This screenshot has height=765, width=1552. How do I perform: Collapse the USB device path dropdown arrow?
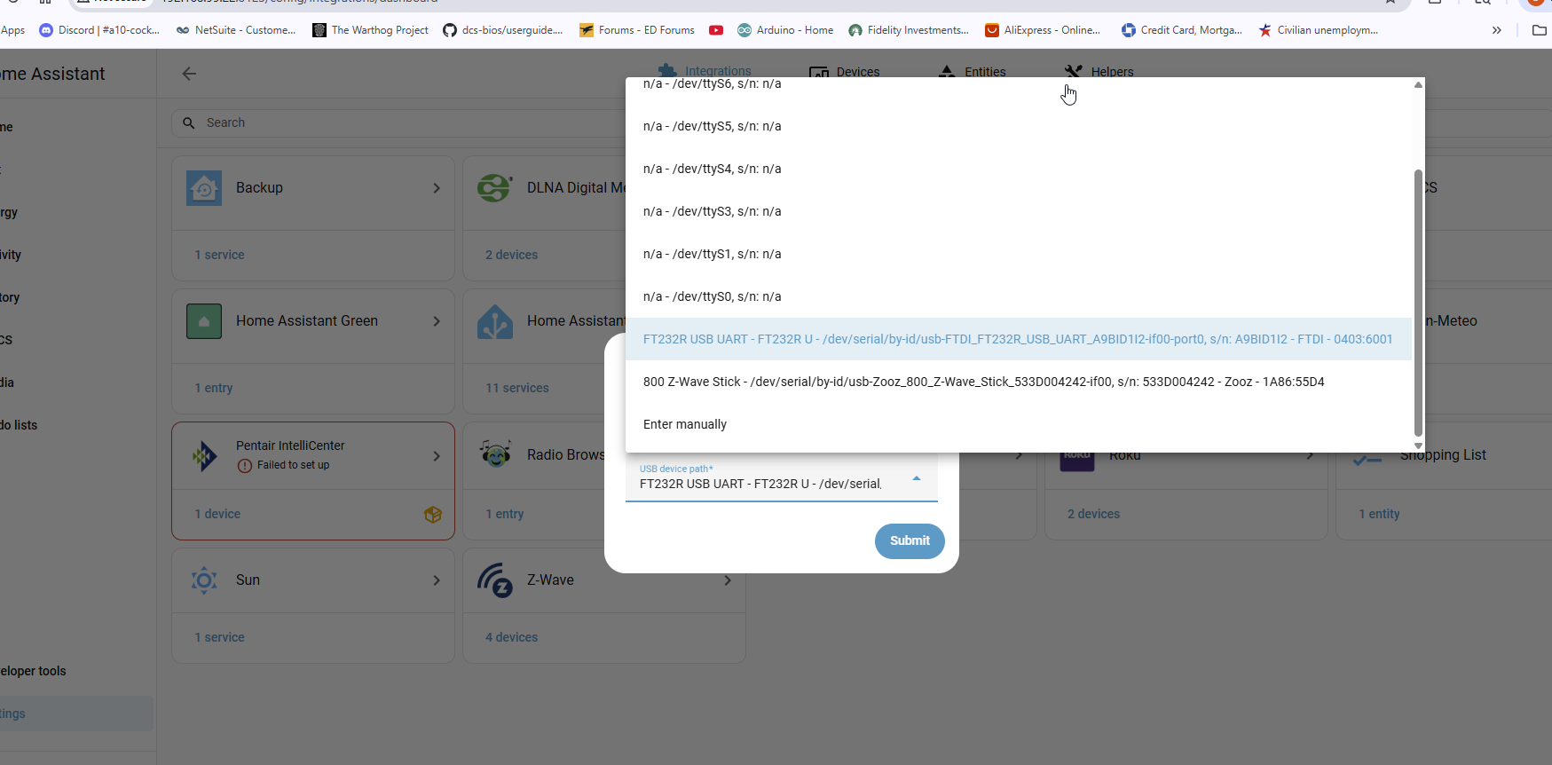[917, 479]
